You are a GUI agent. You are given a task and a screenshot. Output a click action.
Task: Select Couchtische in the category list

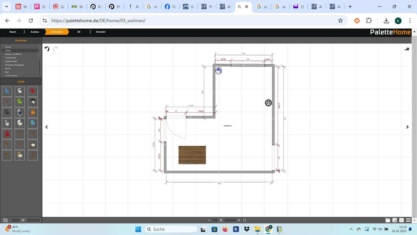click(11, 58)
